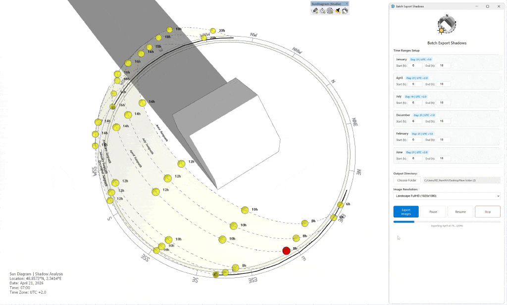The height and width of the screenshot is (305, 507).
Task: Click the gear settings icon in SunDiagram toolbar
Action: [x=330, y=10]
